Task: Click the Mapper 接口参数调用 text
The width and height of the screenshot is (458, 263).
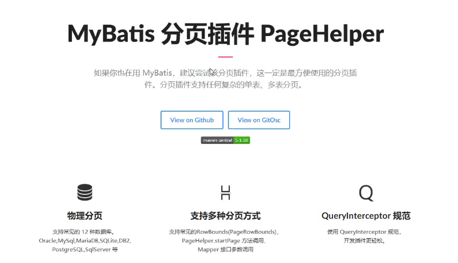Action: [226, 249]
